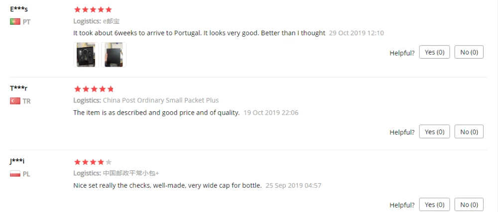Image resolution: width=498 pixels, height=212 pixels.
Task: Click the 29 Oct 2019 12:10 timestamp
Action: click(357, 33)
